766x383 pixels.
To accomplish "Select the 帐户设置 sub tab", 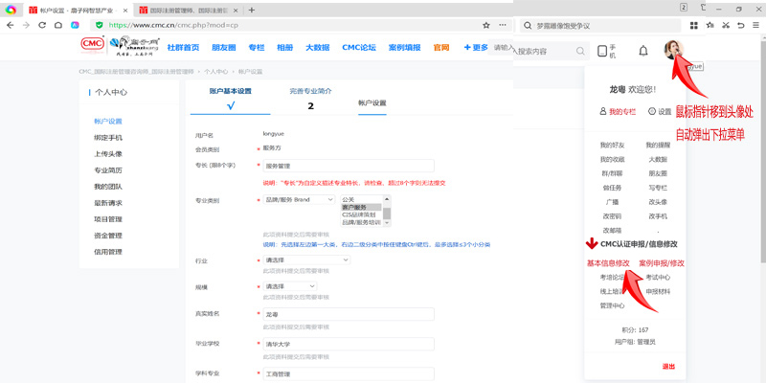I will pyautogui.click(x=372, y=103).
